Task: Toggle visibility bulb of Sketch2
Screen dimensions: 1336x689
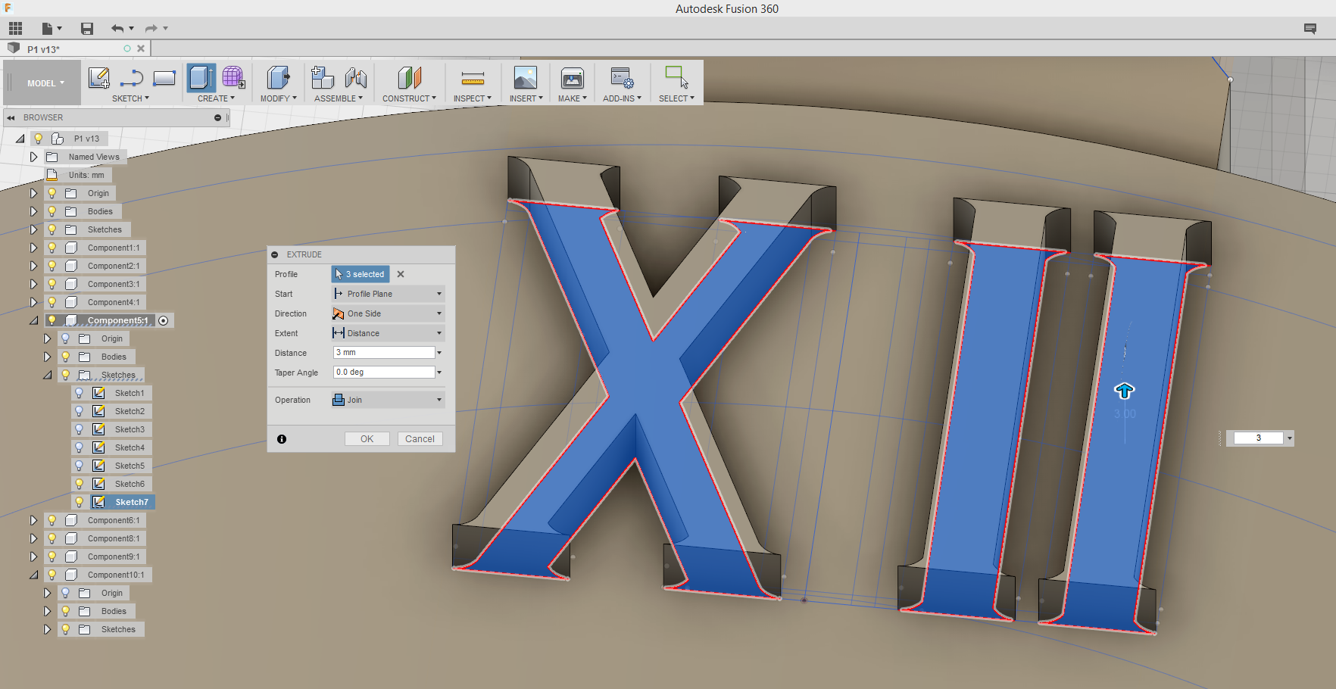Action: pos(79,411)
